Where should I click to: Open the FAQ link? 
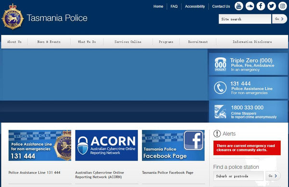174,6
